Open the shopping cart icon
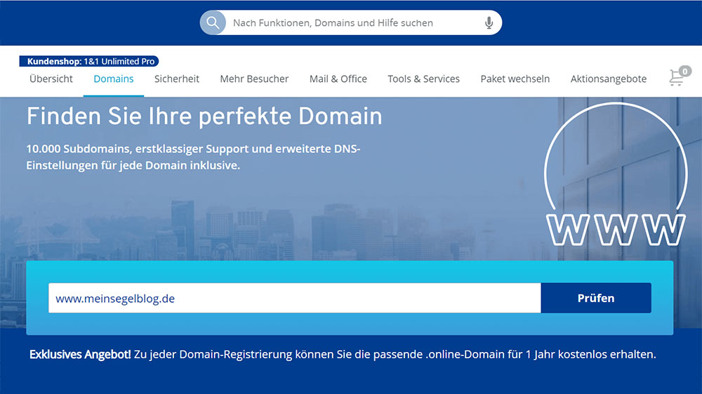This screenshot has width=702, height=394. 676,79
